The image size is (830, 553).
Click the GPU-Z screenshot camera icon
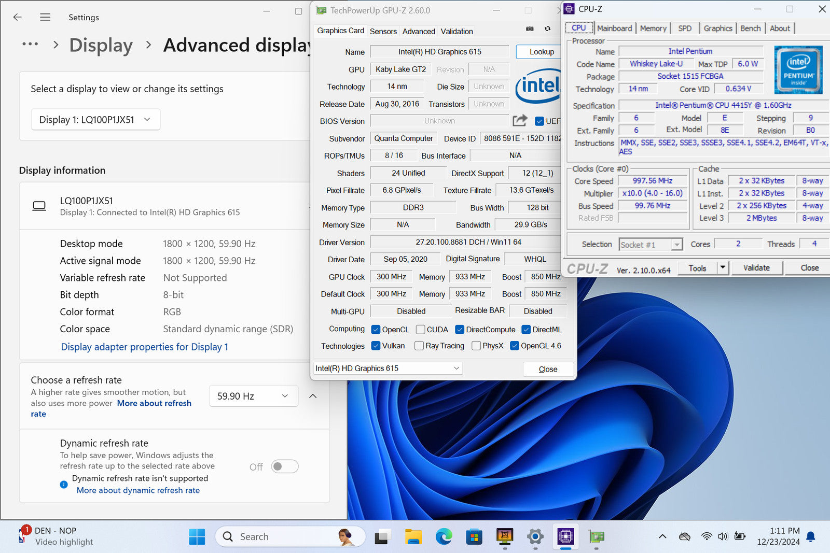click(x=530, y=29)
